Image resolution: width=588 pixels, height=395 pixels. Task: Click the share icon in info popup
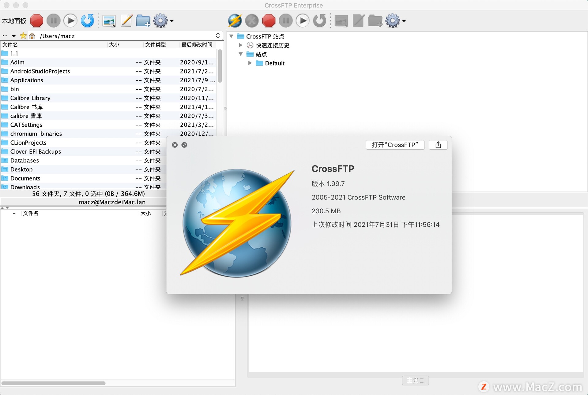[x=438, y=145]
